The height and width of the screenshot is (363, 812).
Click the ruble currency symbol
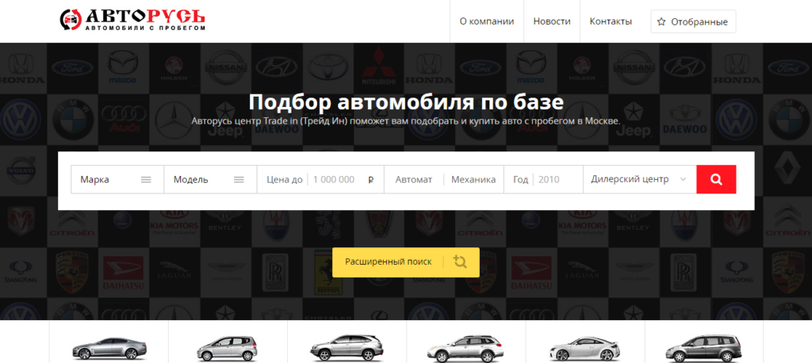click(x=371, y=180)
